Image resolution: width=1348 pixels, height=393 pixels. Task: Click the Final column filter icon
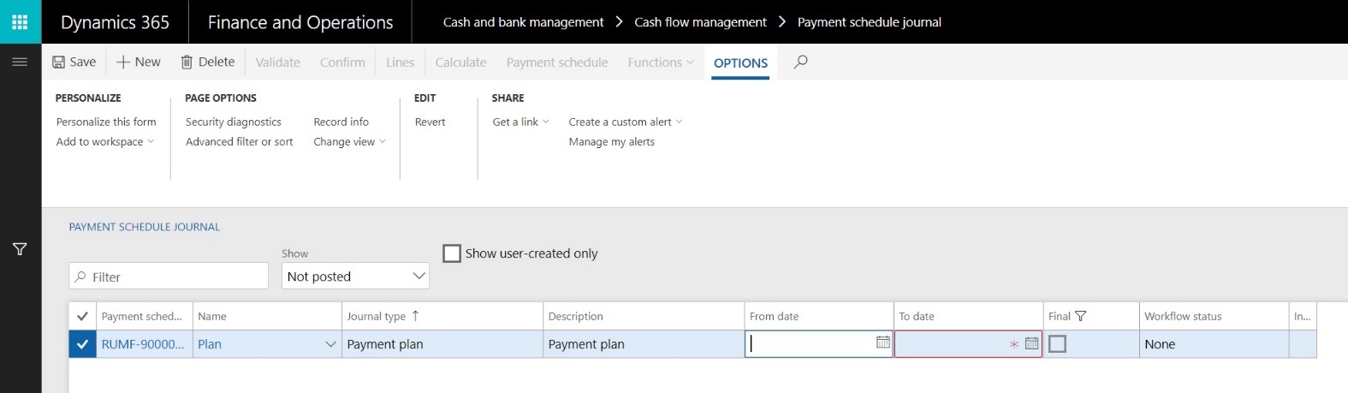1080,316
